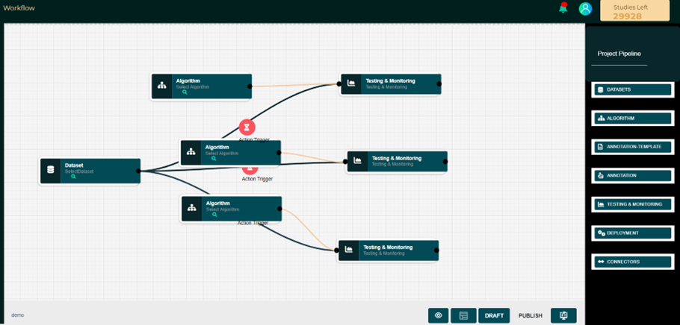Select Algorithm in Project Pipeline panel
680x325 pixels.
[x=633, y=118]
